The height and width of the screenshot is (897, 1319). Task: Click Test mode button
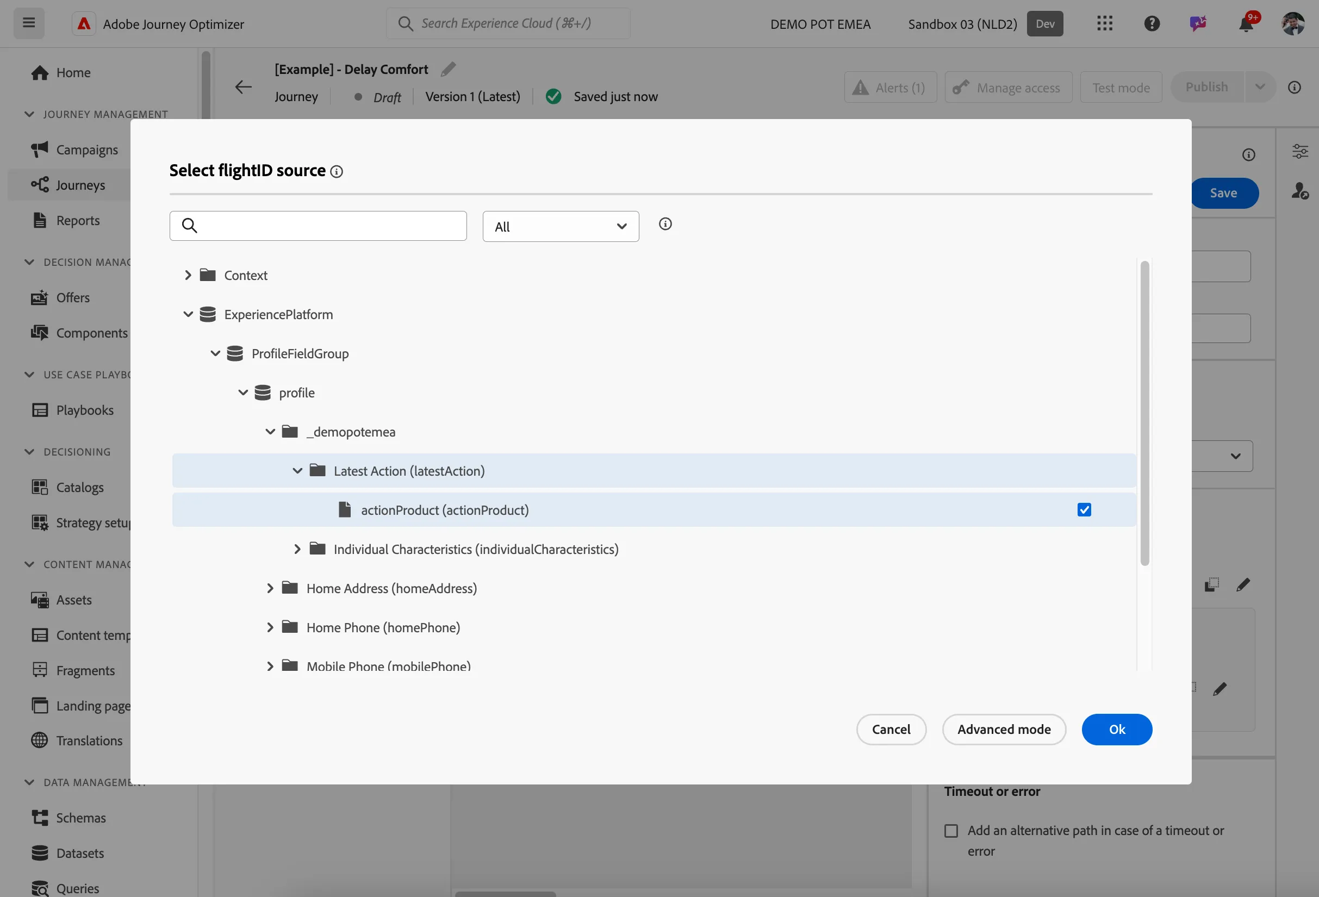(x=1121, y=88)
